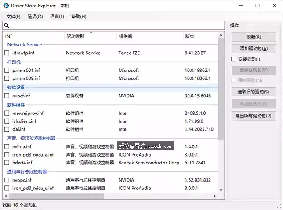
Task: Select version 6.41.23.87 cell
Action: (x=195, y=53)
